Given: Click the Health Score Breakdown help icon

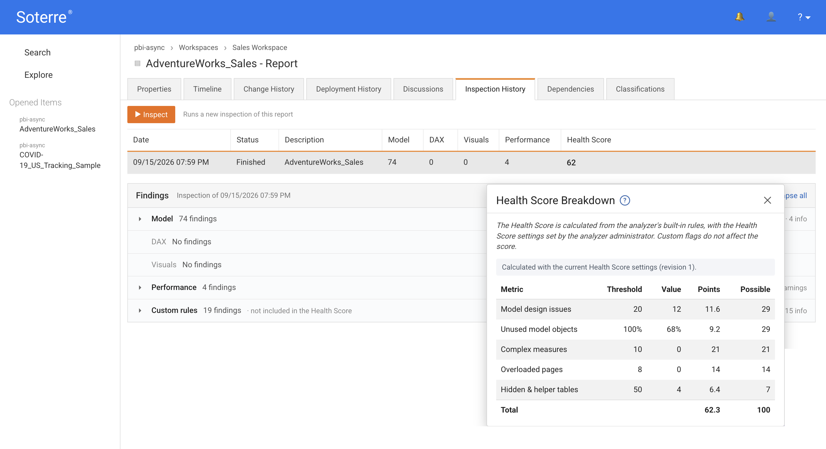Looking at the screenshot, I should tap(625, 200).
